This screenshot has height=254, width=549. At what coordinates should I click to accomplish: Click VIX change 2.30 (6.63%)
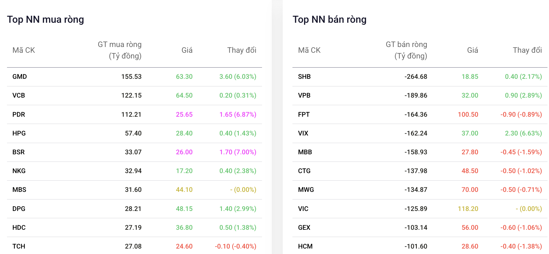coord(523,133)
